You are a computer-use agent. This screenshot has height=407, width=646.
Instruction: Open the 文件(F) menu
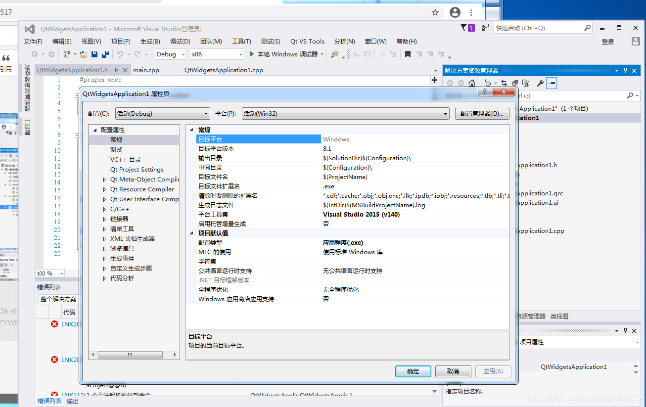(33, 42)
